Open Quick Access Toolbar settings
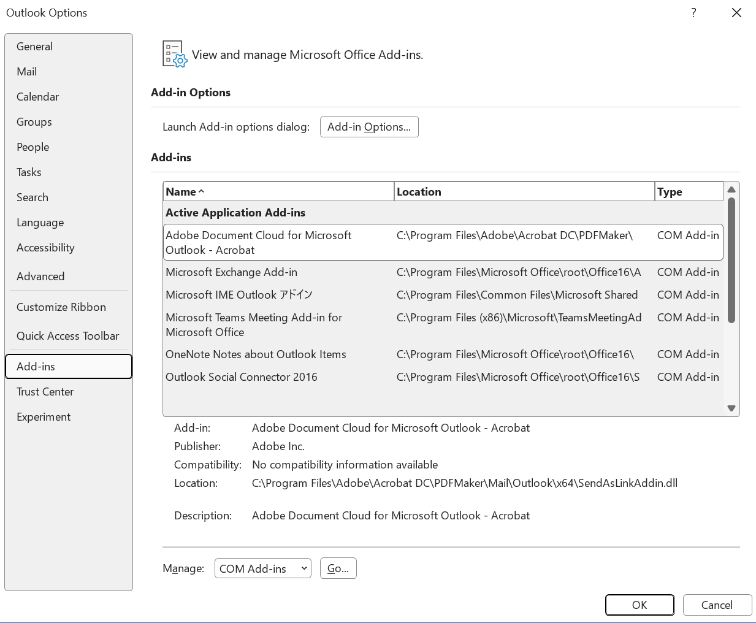 pos(69,336)
